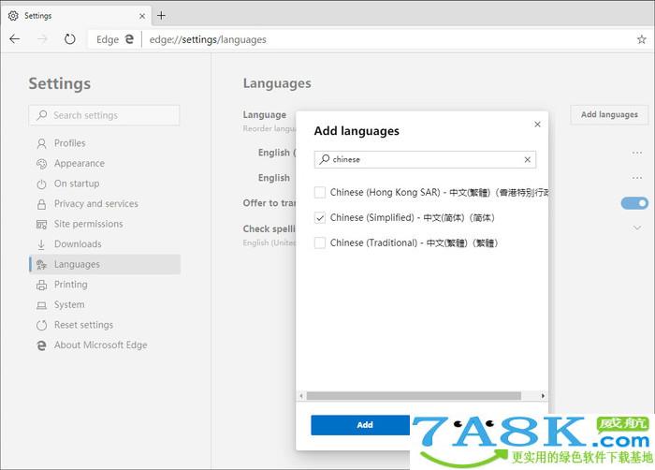This screenshot has width=655, height=470.
Task: Click the blue Add button
Action: [x=362, y=425]
